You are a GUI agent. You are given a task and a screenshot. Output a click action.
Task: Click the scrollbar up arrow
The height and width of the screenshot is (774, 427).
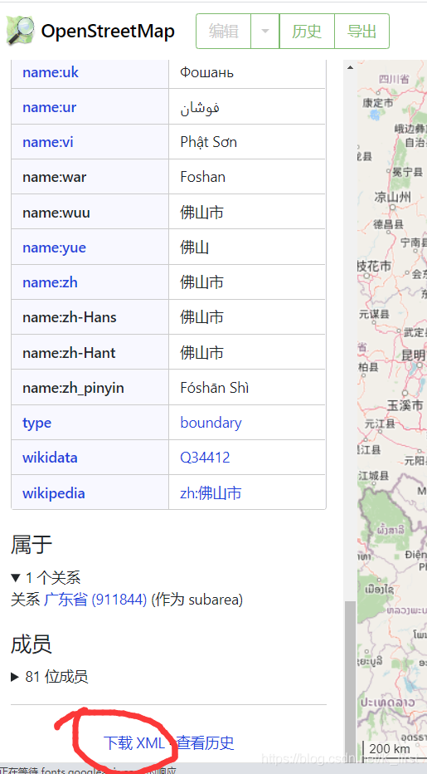point(350,67)
